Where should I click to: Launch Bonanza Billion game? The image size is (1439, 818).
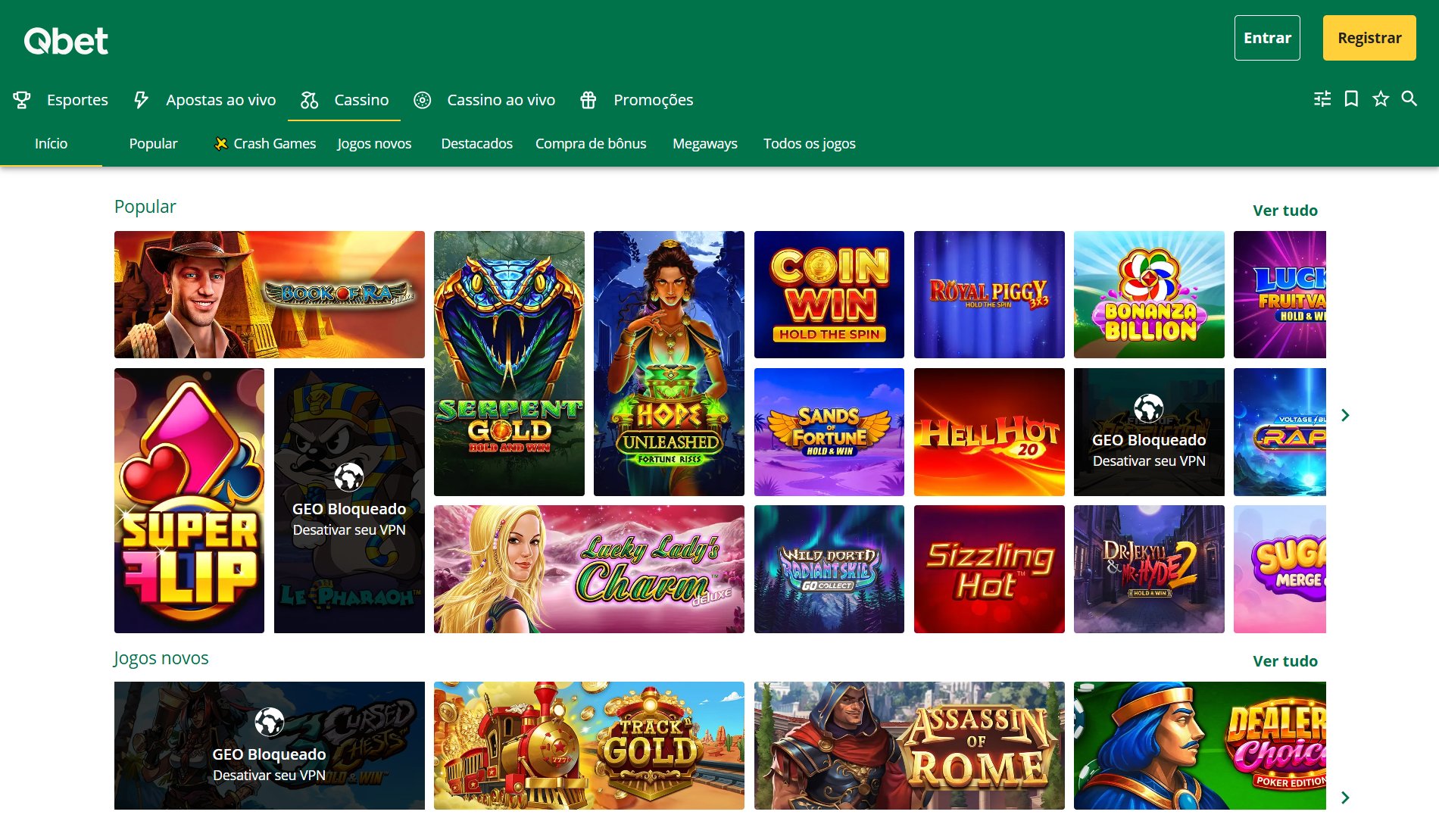[1149, 295]
